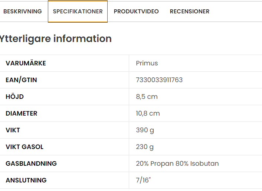Screen dimensions: 262x191
Task: Select the 8,5 cm height value
Action: (147, 97)
